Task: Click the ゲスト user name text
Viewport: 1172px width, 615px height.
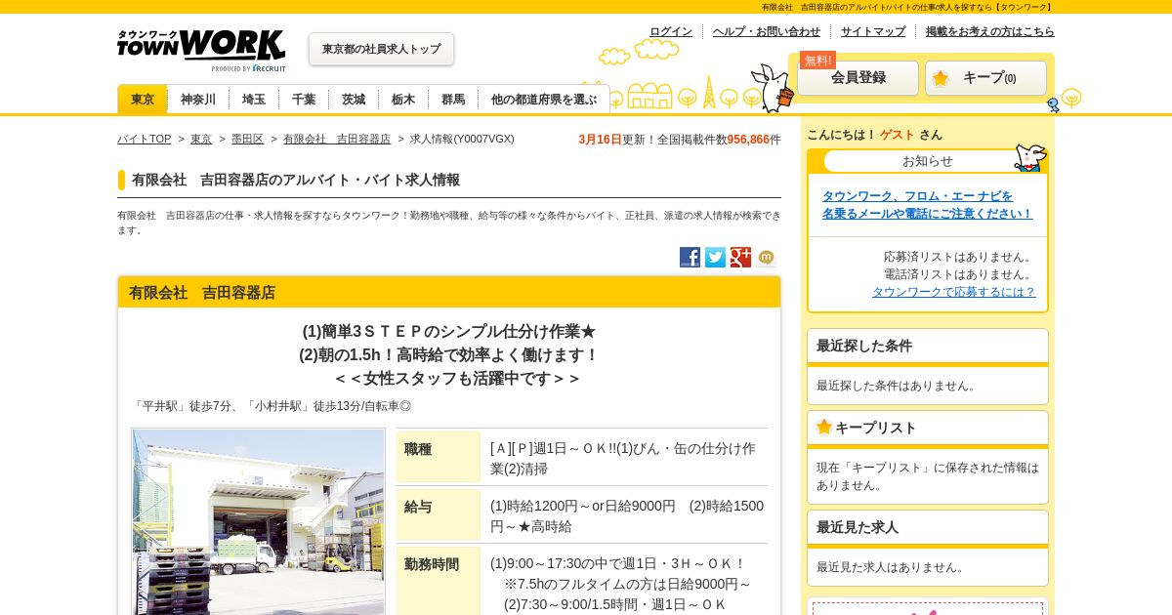Action: coord(898,135)
